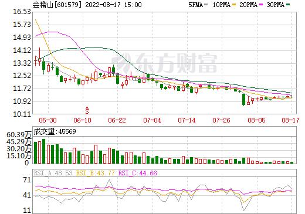Image resolution: width=305 pixels, height=214 pixels.
Task: Click the 71 RSI axis label
Action: (27, 180)
